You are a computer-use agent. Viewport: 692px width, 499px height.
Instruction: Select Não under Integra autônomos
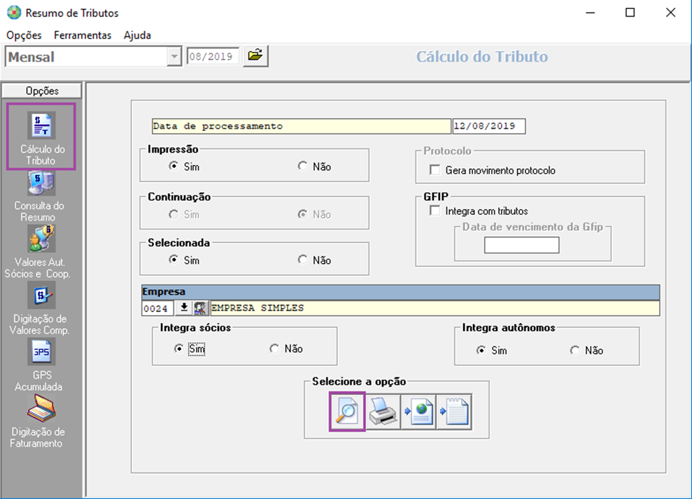[x=574, y=350]
